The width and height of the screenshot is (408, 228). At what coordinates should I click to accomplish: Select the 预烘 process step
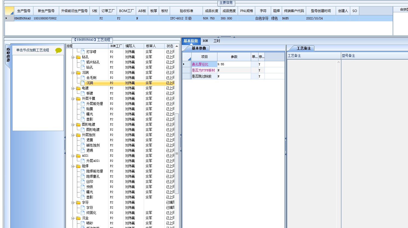tap(90, 187)
